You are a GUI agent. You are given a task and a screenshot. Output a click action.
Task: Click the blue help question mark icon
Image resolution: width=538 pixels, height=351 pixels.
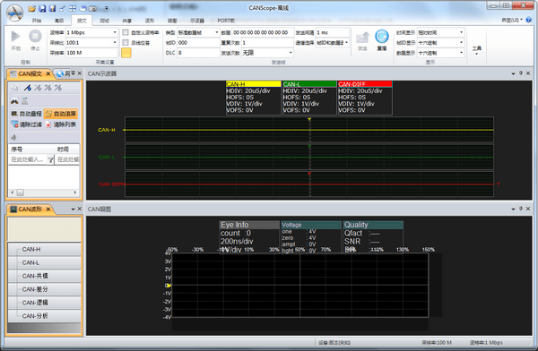pos(529,20)
